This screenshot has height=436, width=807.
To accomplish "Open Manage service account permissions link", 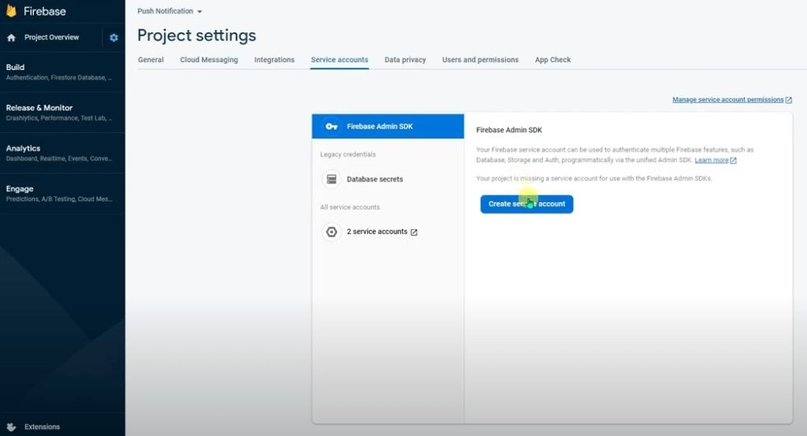I will 727,100.
